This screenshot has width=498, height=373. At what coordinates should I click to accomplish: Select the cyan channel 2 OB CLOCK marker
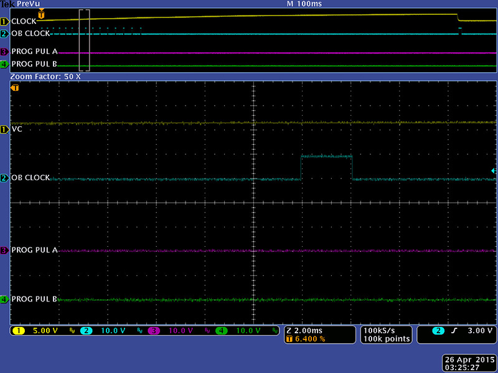[x=4, y=178]
